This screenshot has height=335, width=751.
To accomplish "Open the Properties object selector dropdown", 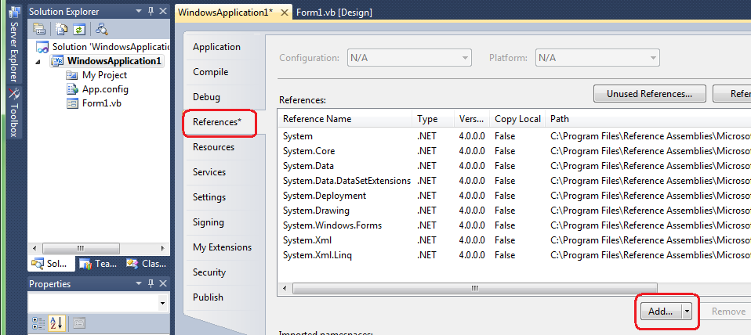I will [x=162, y=303].
